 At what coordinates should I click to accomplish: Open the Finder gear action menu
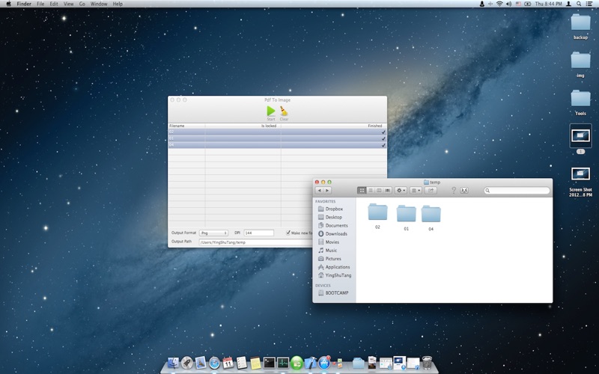point(401,191)
